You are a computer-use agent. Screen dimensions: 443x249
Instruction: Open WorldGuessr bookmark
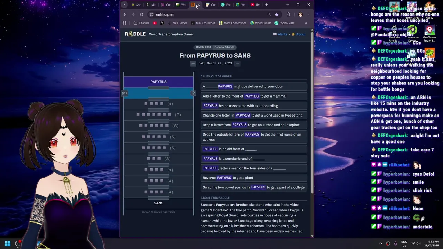coord(260,23)
